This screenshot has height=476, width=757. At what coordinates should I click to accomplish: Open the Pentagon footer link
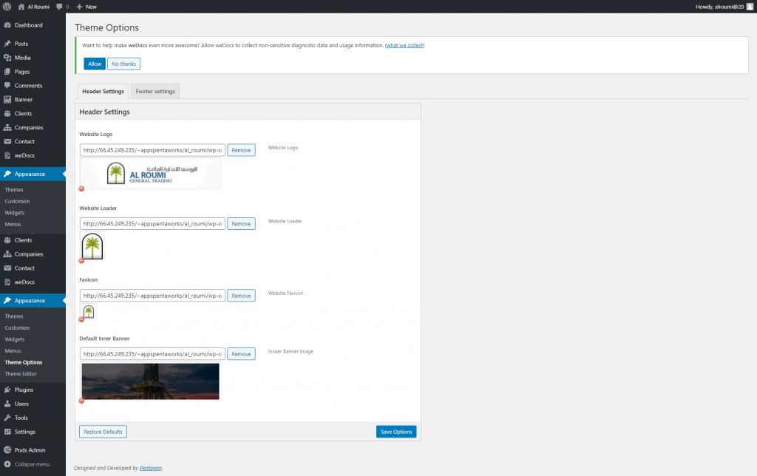(151, 469)
